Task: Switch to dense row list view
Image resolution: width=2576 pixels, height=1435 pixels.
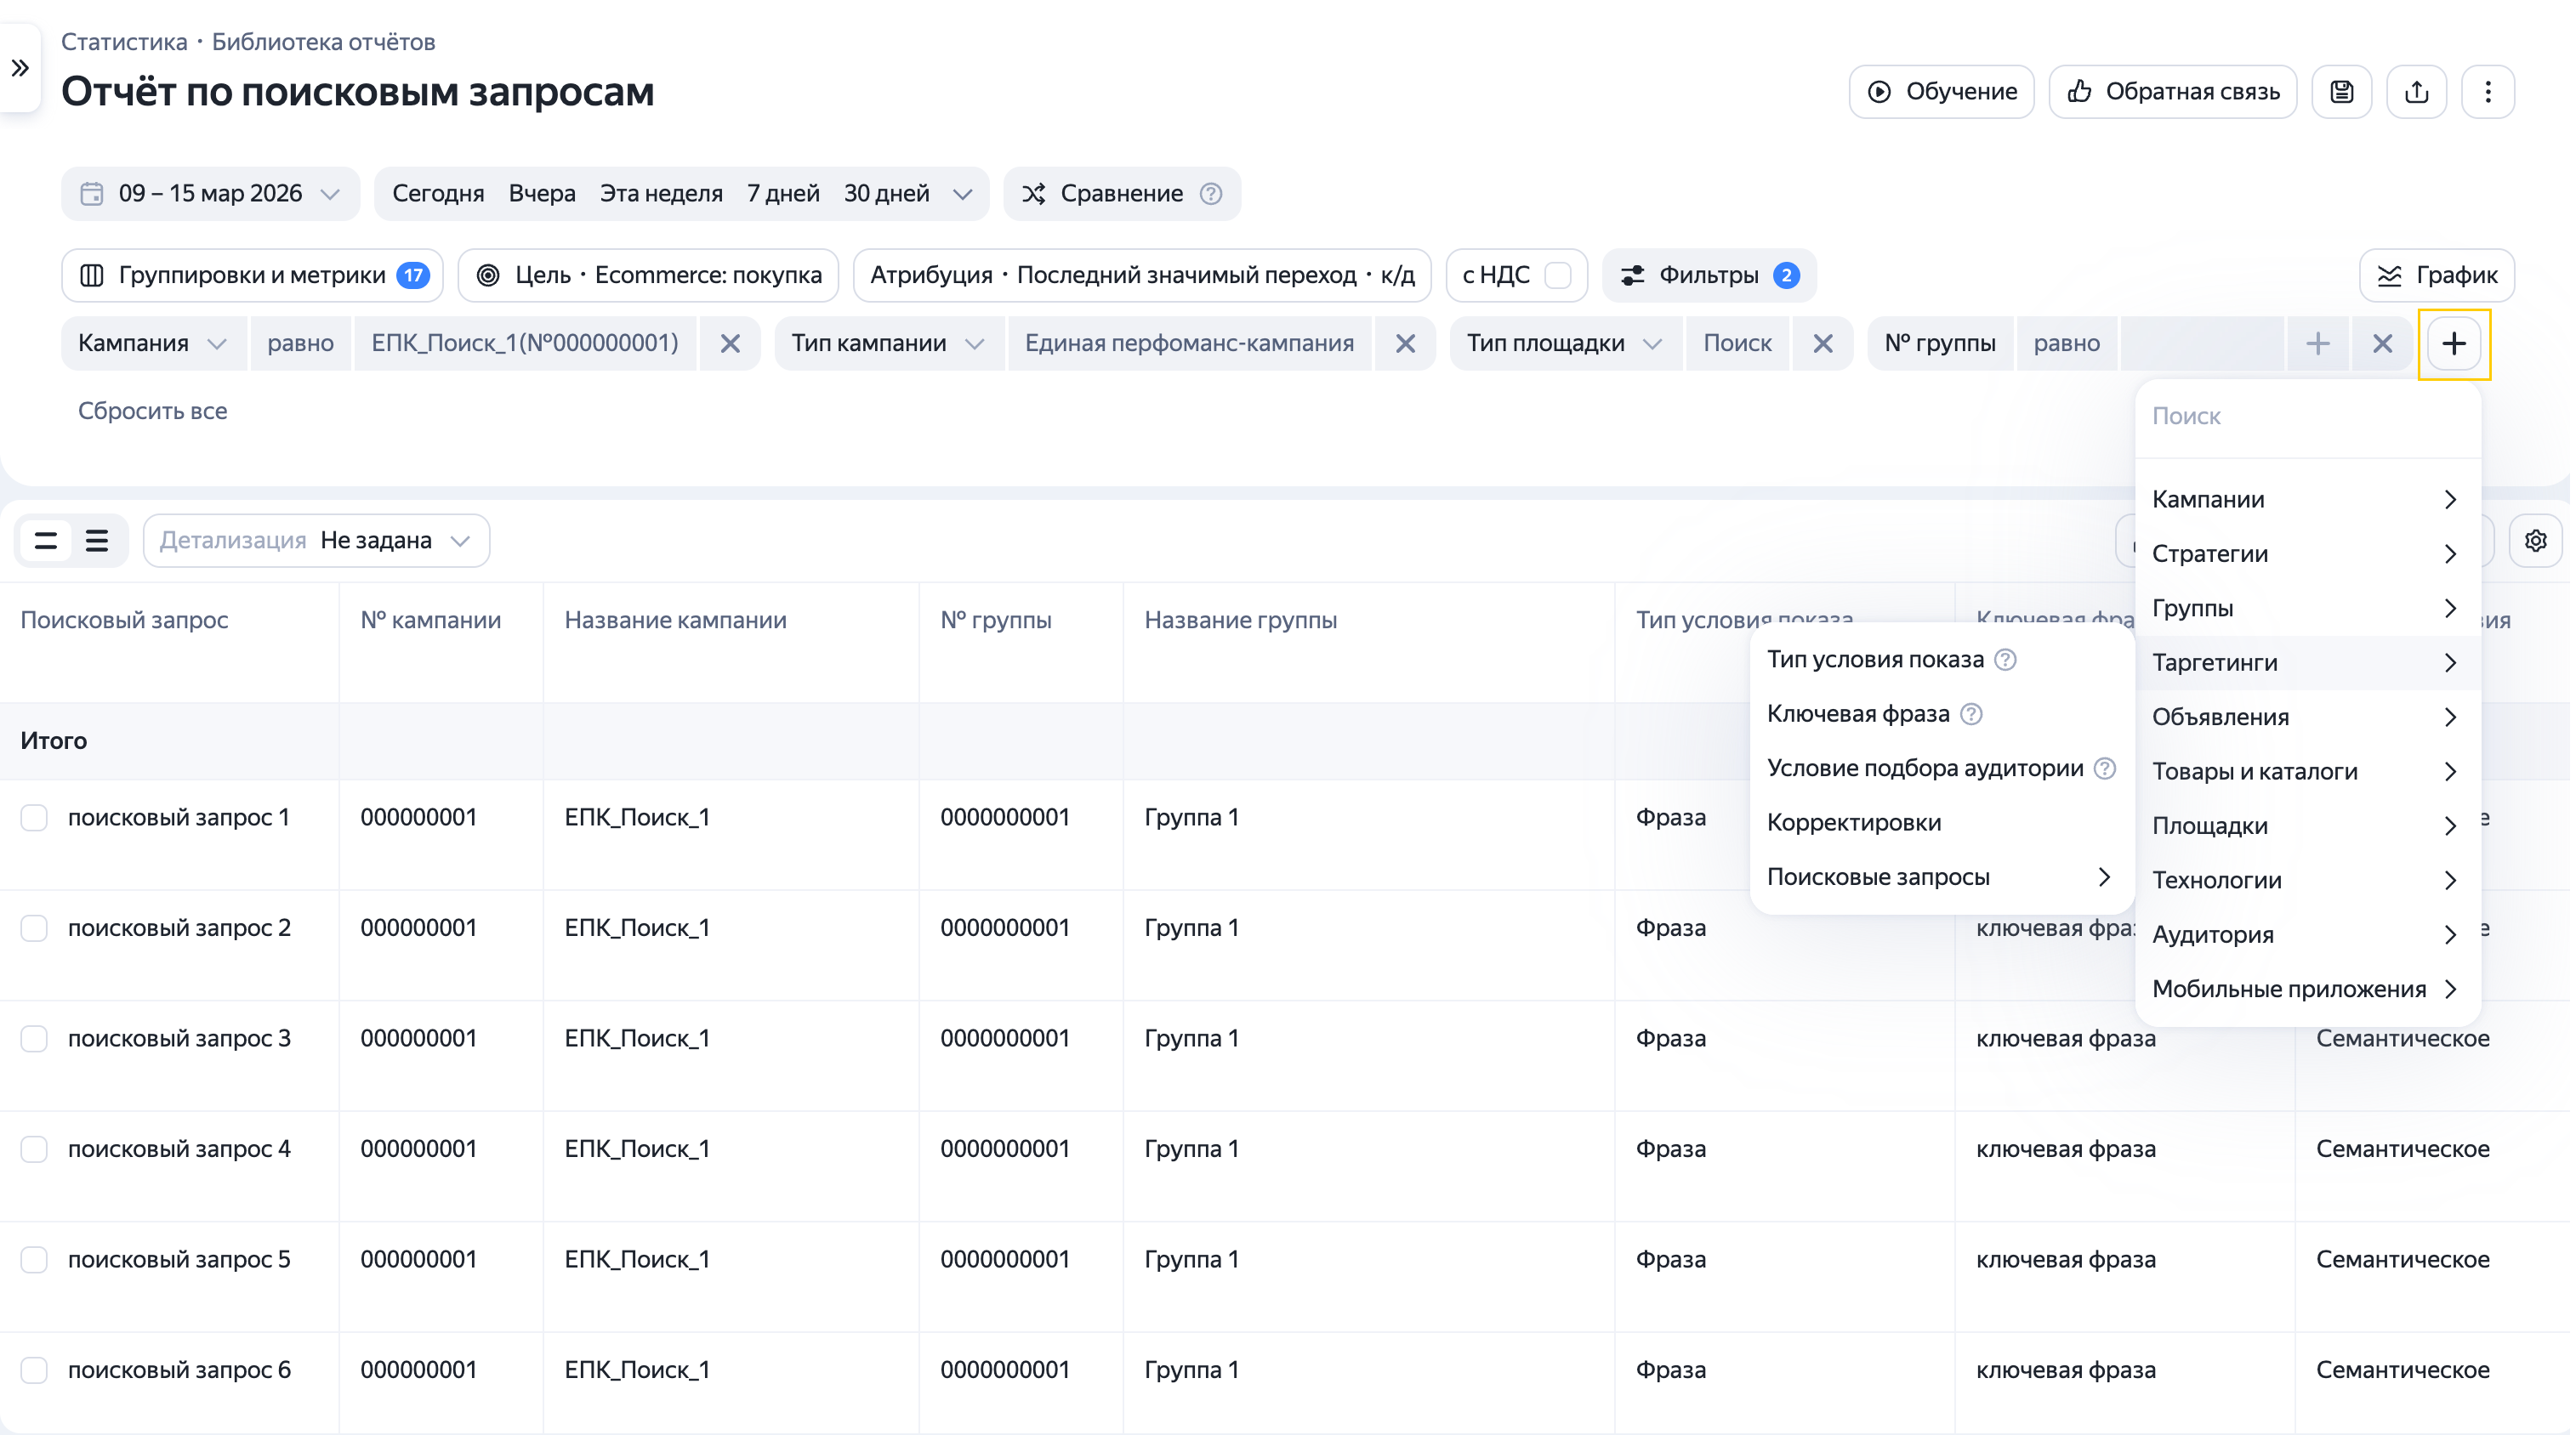Action: 97,541
